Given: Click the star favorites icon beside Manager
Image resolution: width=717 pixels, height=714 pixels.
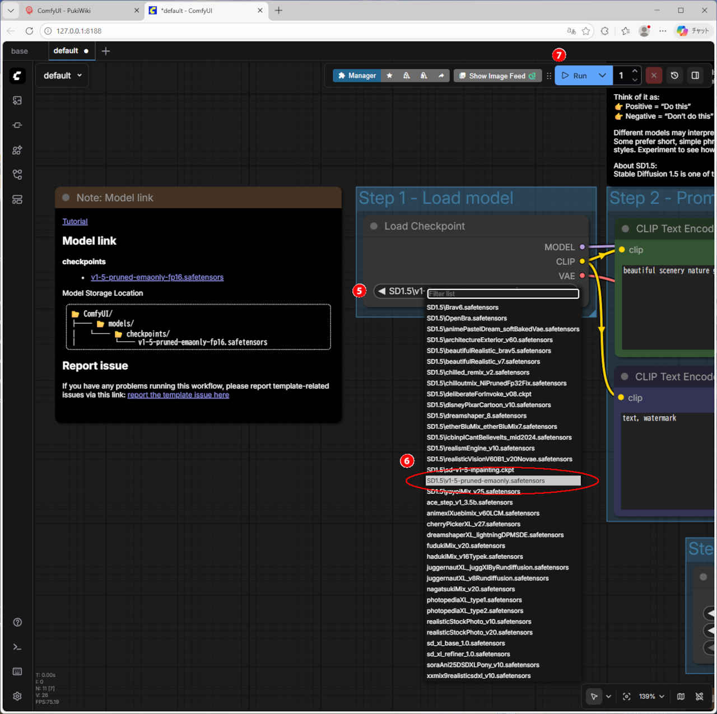Looking at the screenshot, I should coord(389,76).
